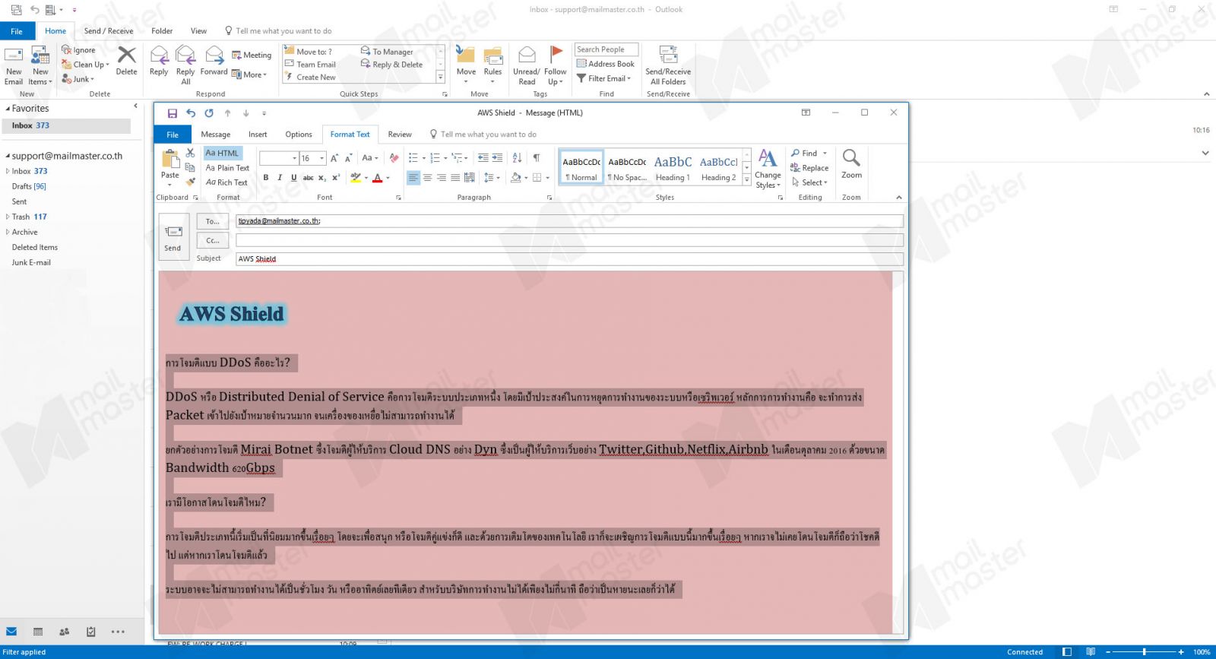1216x659 pixels.
Task: Click the Clear All Formatting eraser icon
Action: tap(394, 158)
